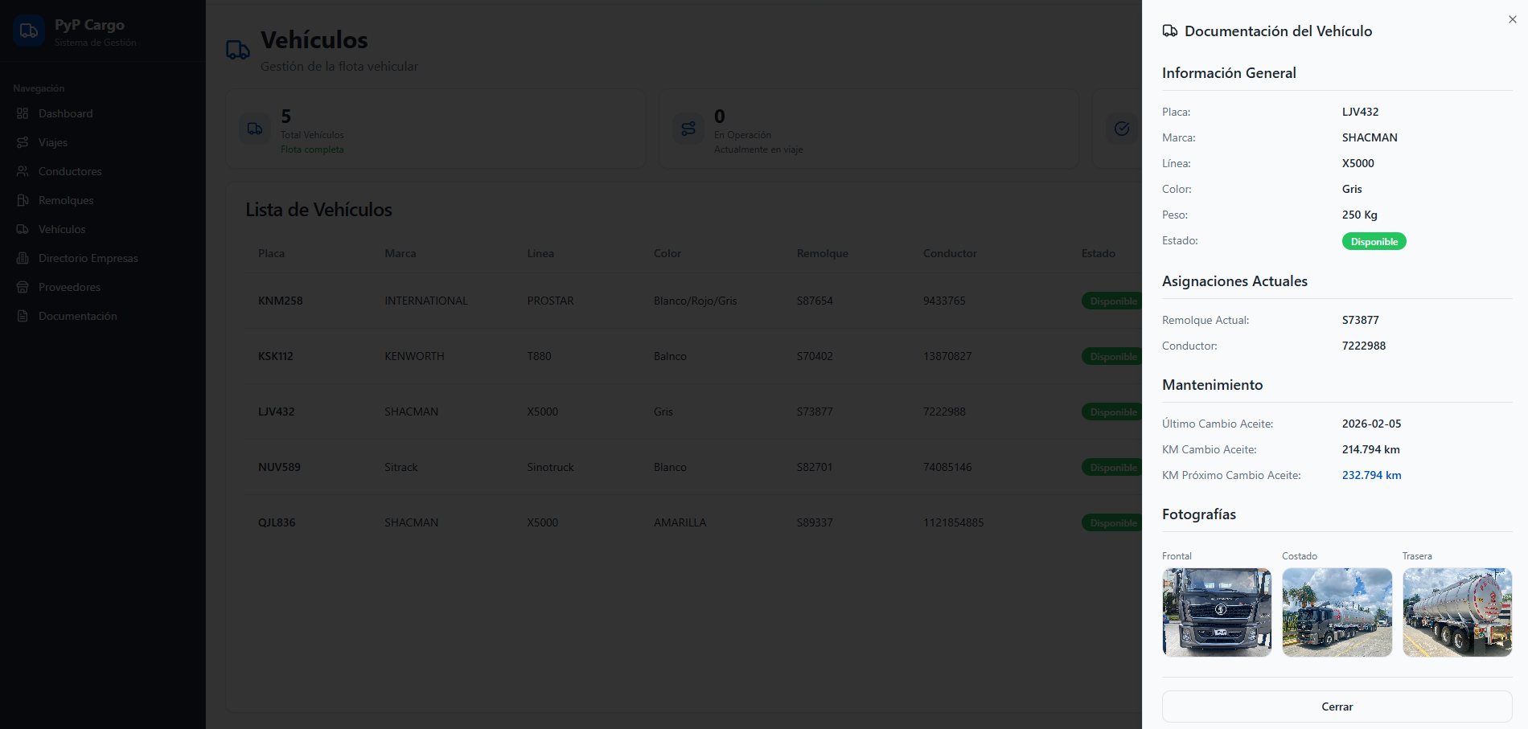This screenshot has height=729, width=1528.
Task: Click the route icon in En Operación card
Action: pos(688,129)
